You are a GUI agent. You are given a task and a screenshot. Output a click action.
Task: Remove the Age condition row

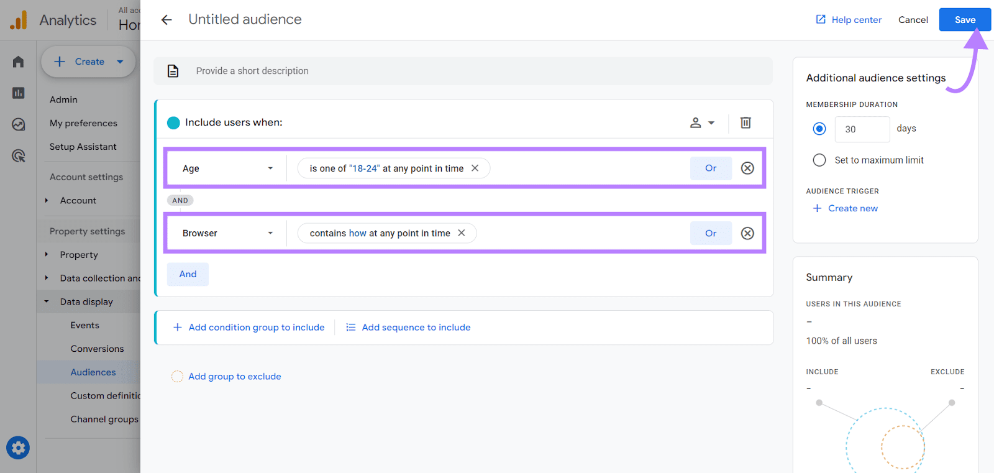747,168
